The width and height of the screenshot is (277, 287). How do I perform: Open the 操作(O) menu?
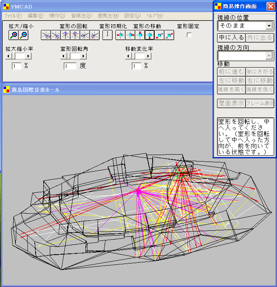pyautogui.click(x=57, y=16)
